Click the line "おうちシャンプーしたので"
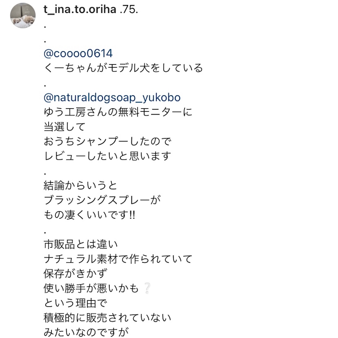338x338 pixels. [107, 142]
